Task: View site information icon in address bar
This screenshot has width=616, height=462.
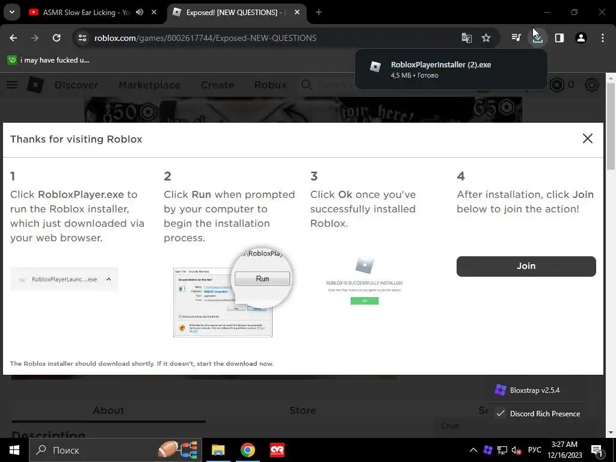Action: pyautogui.click(x=82, y=38)
